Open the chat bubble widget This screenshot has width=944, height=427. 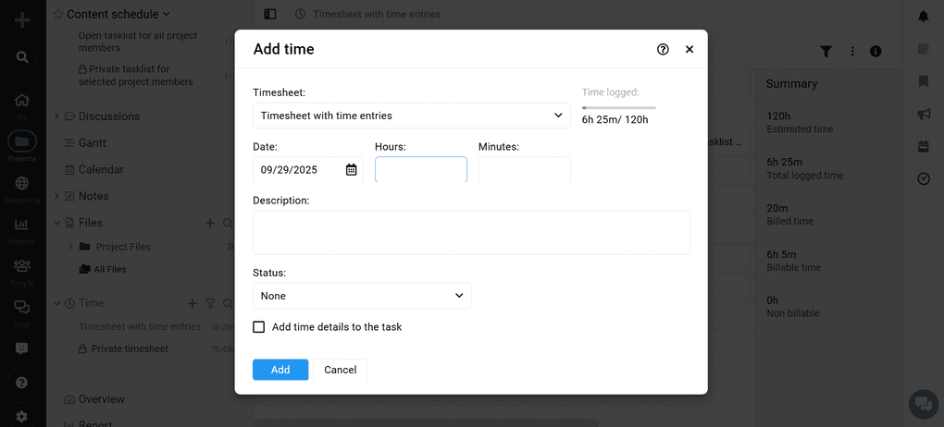tap(924, 404)
